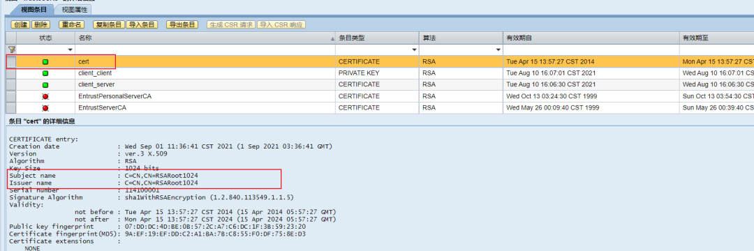
Task: Click the sha1WithRSAEncryption signature algorithm text
Action: (x=209, y=197)
